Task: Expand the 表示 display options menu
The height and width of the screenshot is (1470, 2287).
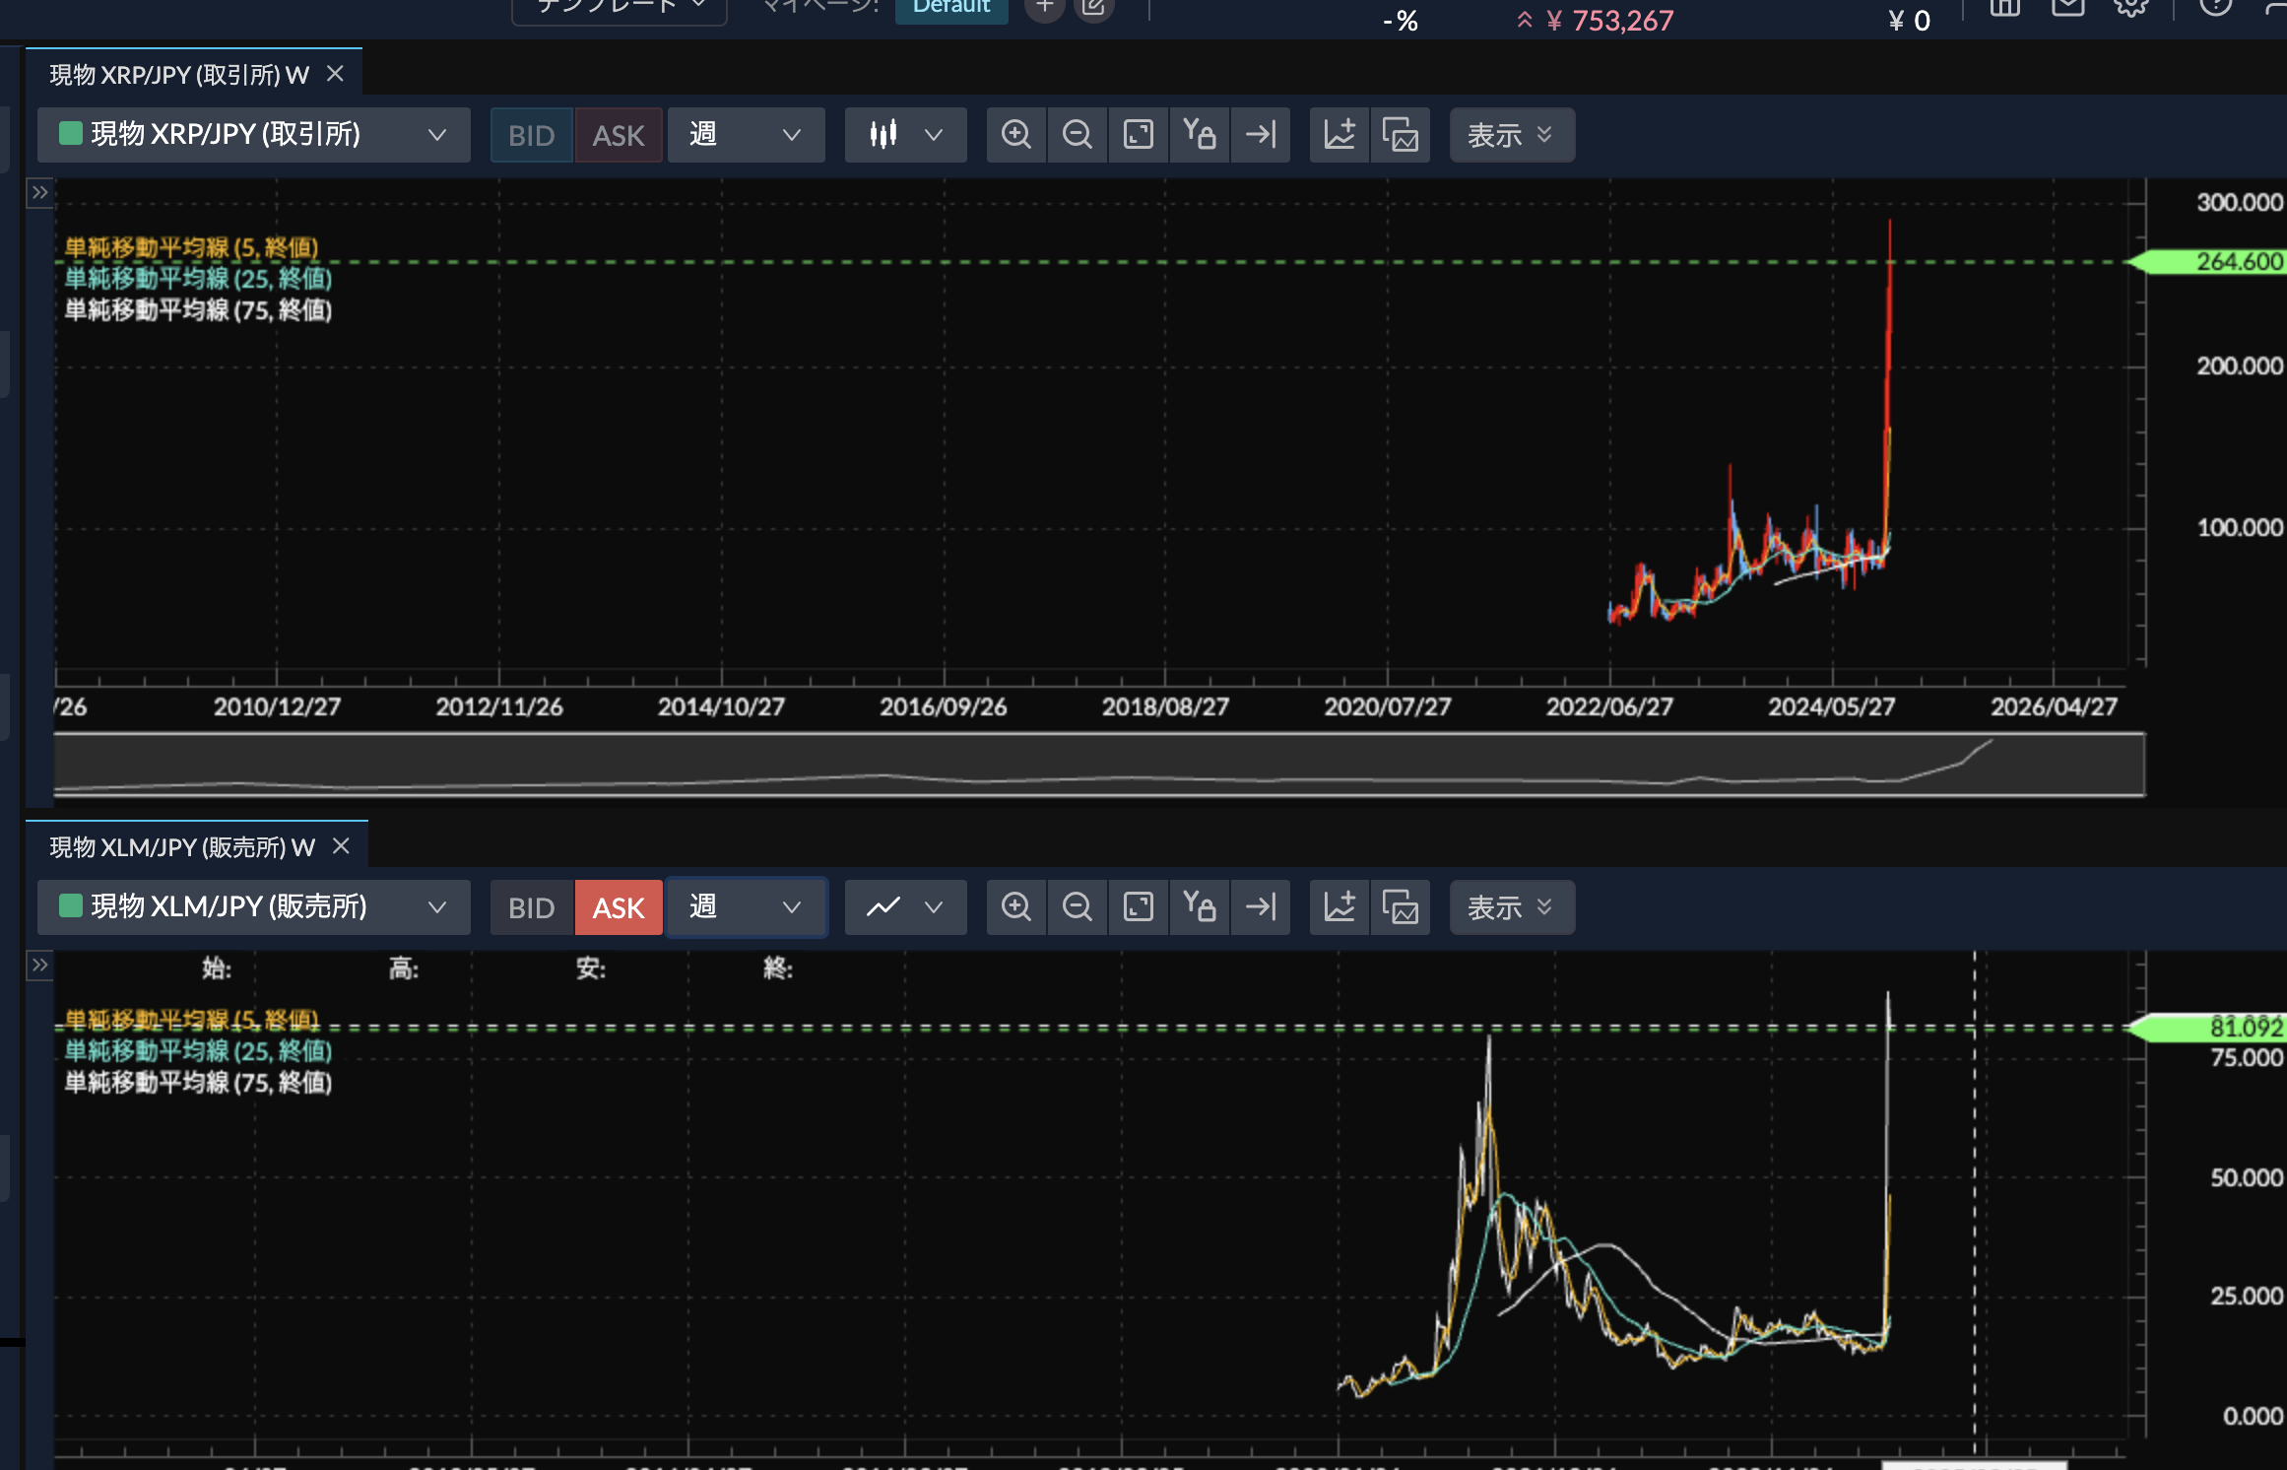Action: pos(1511,135)
